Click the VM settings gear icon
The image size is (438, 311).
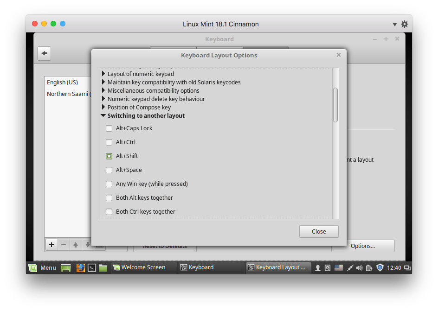pos(405,24)
